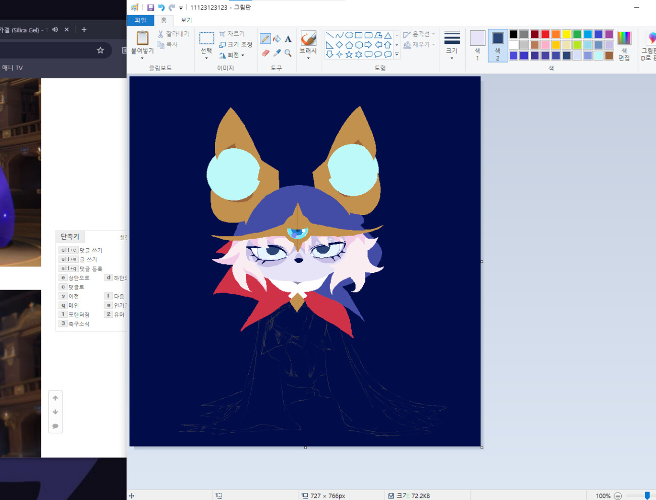Select the Eraser tool
This screenshot has height=500, width=656.
click(265, 53)
